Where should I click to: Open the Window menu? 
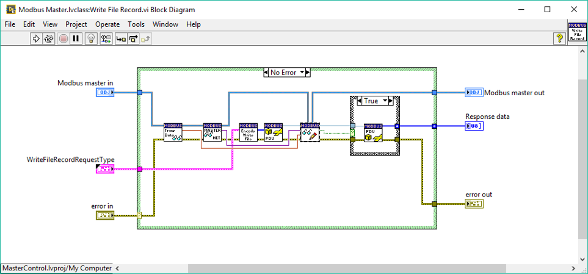[x=165, y=24]
